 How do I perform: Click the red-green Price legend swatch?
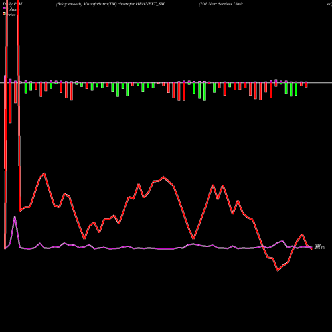click(4, 14)
